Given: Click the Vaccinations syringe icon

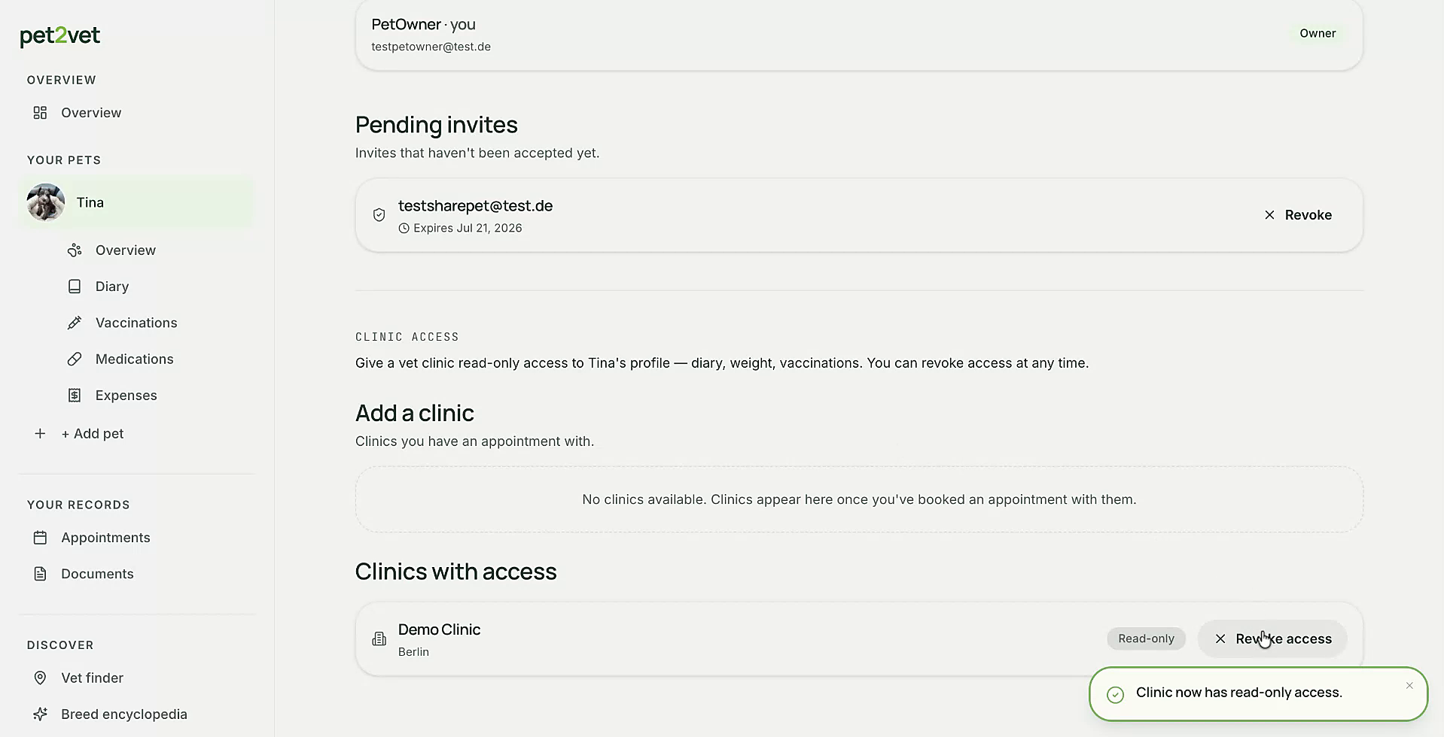Looking at the screenshot, I should coord(75,323).
